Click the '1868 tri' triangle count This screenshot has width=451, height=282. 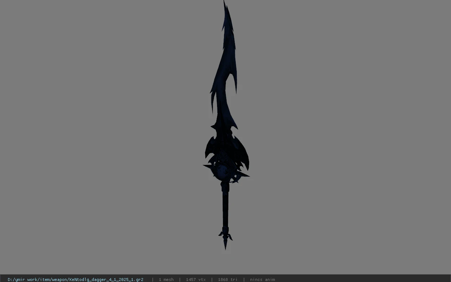(228, 280)
